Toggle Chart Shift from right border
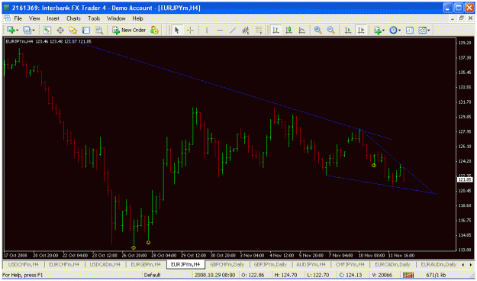 [x=361, y=30]
